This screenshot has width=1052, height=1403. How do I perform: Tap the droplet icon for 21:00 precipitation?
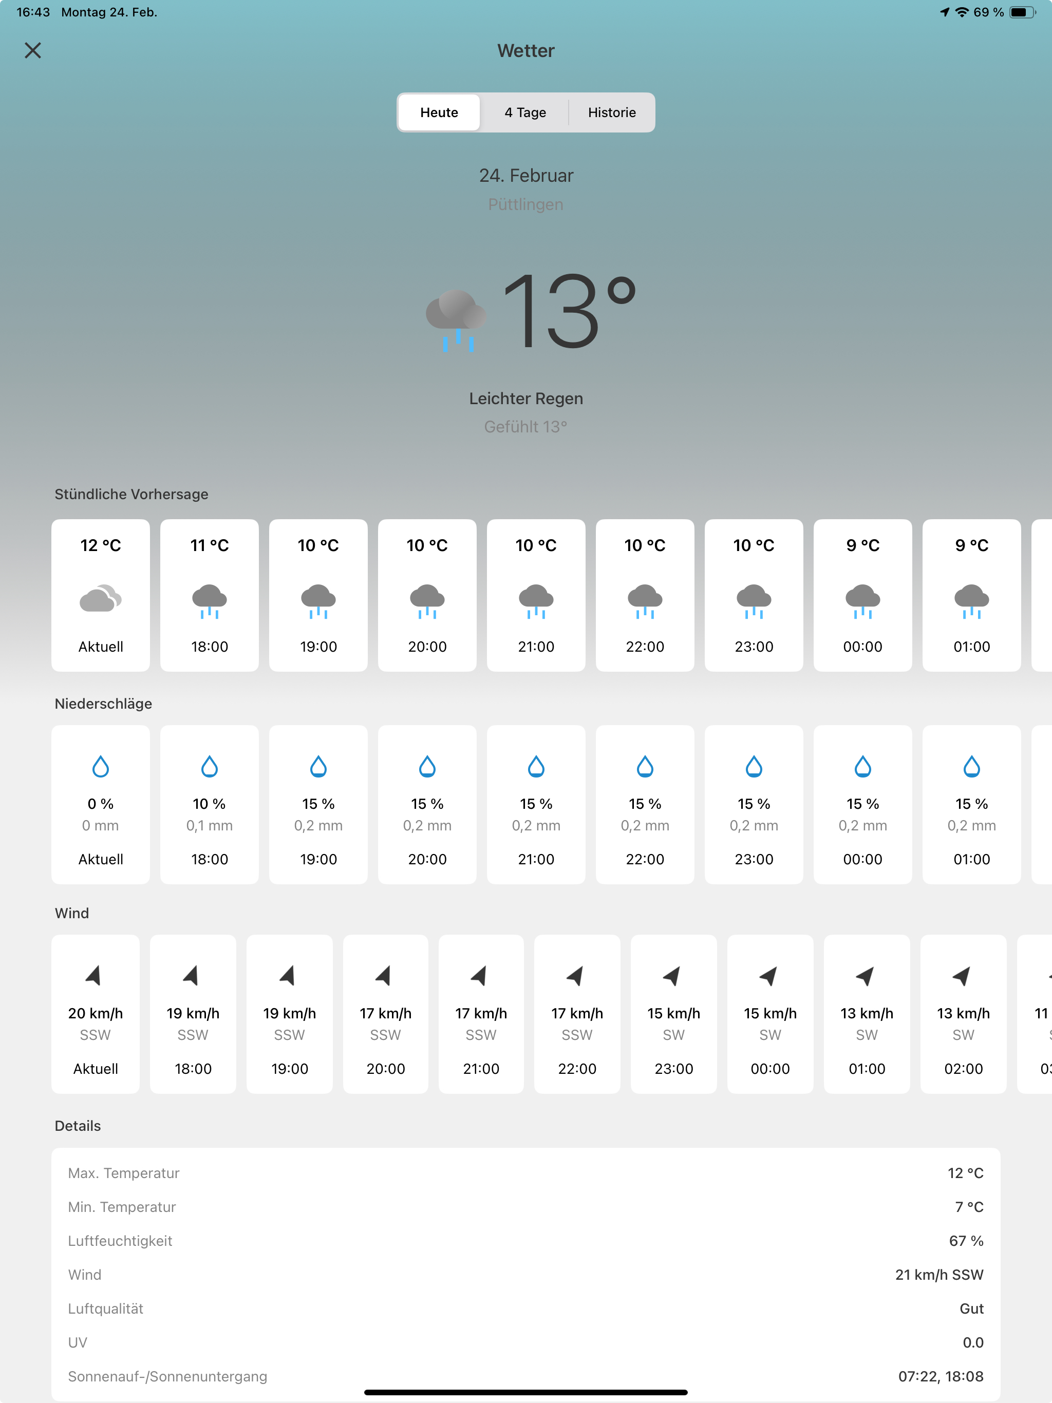(x=536, y=766)
